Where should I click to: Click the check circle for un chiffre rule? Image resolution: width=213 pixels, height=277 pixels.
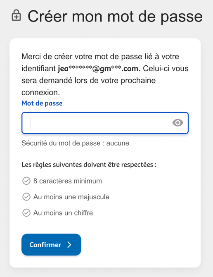[x=26, y=213]
